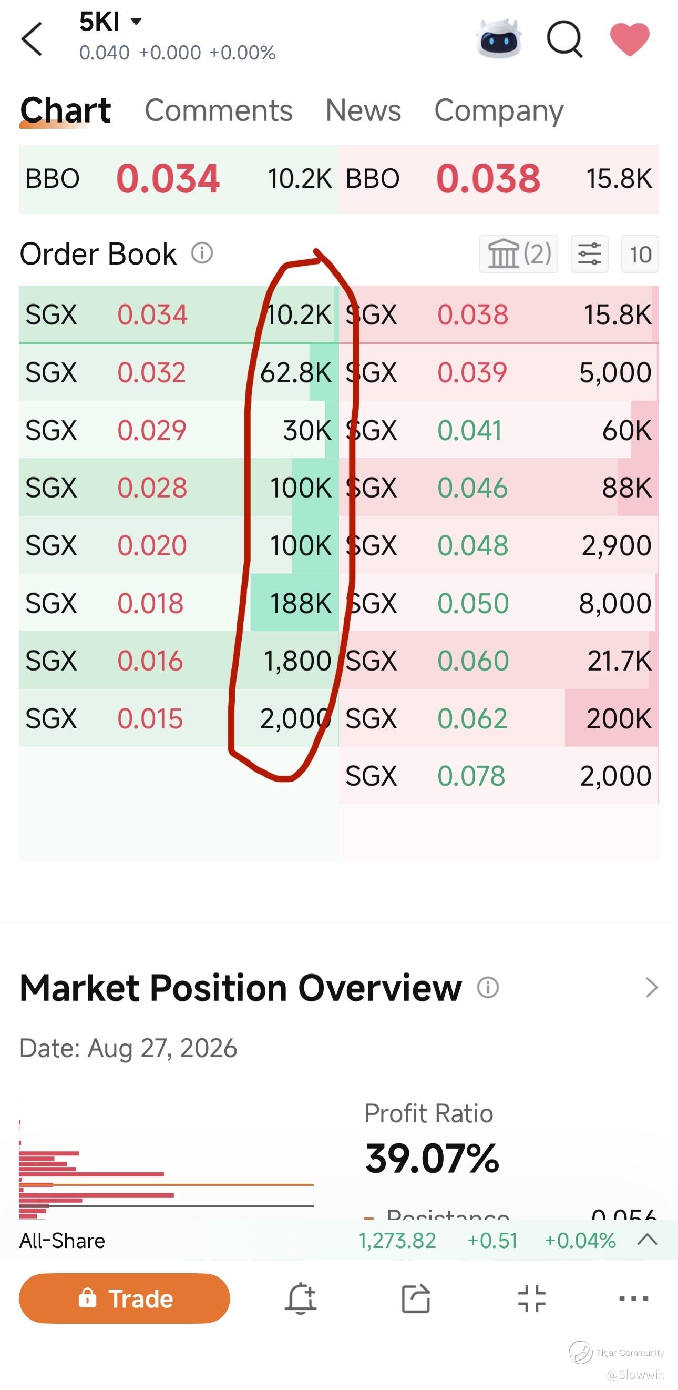Expand the All-Share index bar arrow

(x=648, y=1240)
